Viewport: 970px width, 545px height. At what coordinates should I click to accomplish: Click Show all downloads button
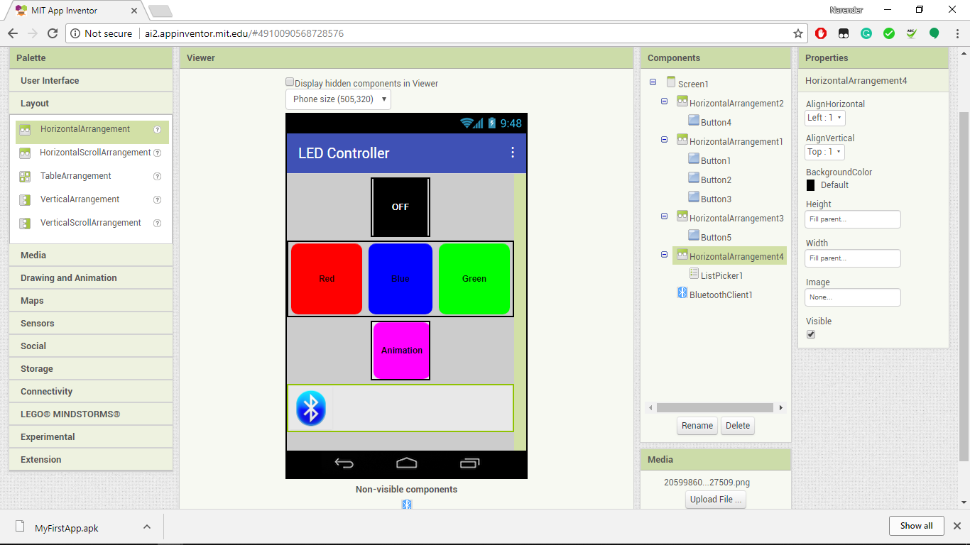(916, 526)
